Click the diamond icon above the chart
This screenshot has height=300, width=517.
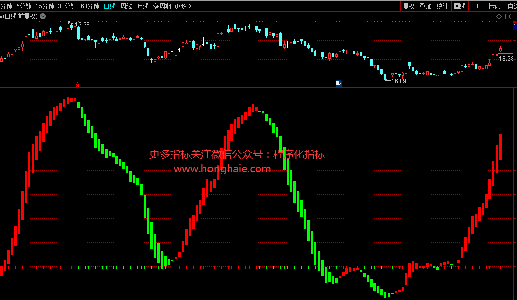(x=499, y=16)
